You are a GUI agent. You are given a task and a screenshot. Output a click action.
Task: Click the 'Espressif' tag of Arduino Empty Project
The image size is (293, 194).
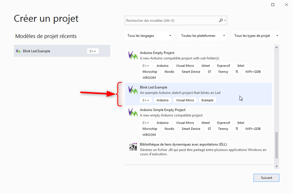click(x=224, y=65)
